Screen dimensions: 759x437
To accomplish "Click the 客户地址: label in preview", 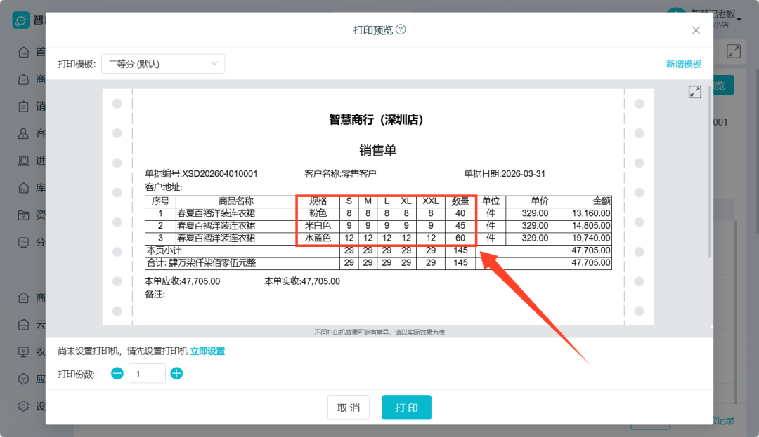I will [x=164, y=187].
